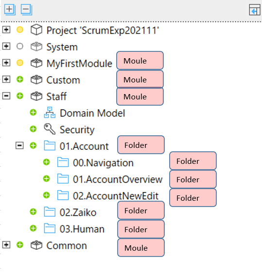The height and width of the screenshot is (272, 262).
Task: Select the 03.Human folder
Action: (x=82, y=229)
